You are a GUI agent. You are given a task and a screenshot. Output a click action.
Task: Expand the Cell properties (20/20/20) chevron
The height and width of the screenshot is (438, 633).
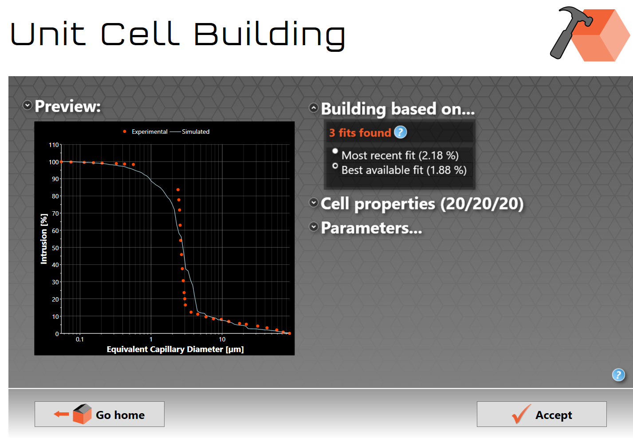(x=314, y=202)
